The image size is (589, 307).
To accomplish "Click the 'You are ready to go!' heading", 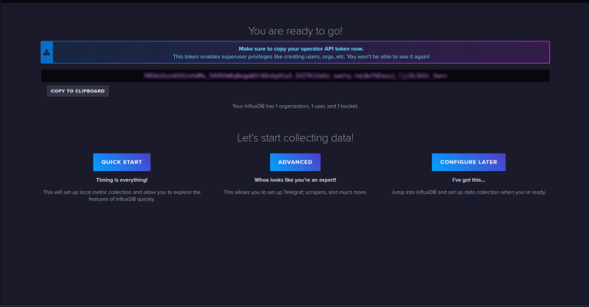I will click(x=295, y=30).
